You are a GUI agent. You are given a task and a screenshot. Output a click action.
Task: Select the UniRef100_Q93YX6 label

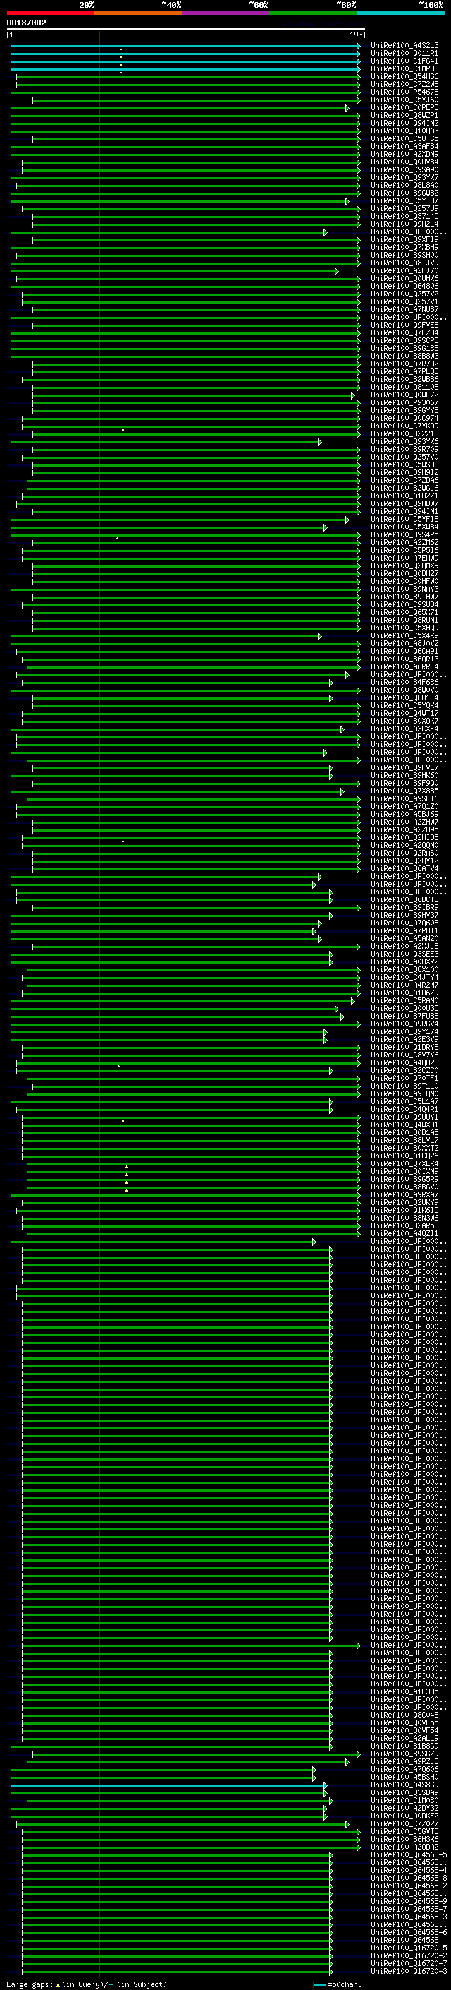point(404,441)
